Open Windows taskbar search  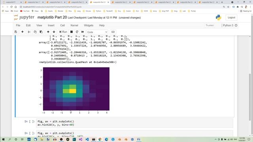coord(9,139)
